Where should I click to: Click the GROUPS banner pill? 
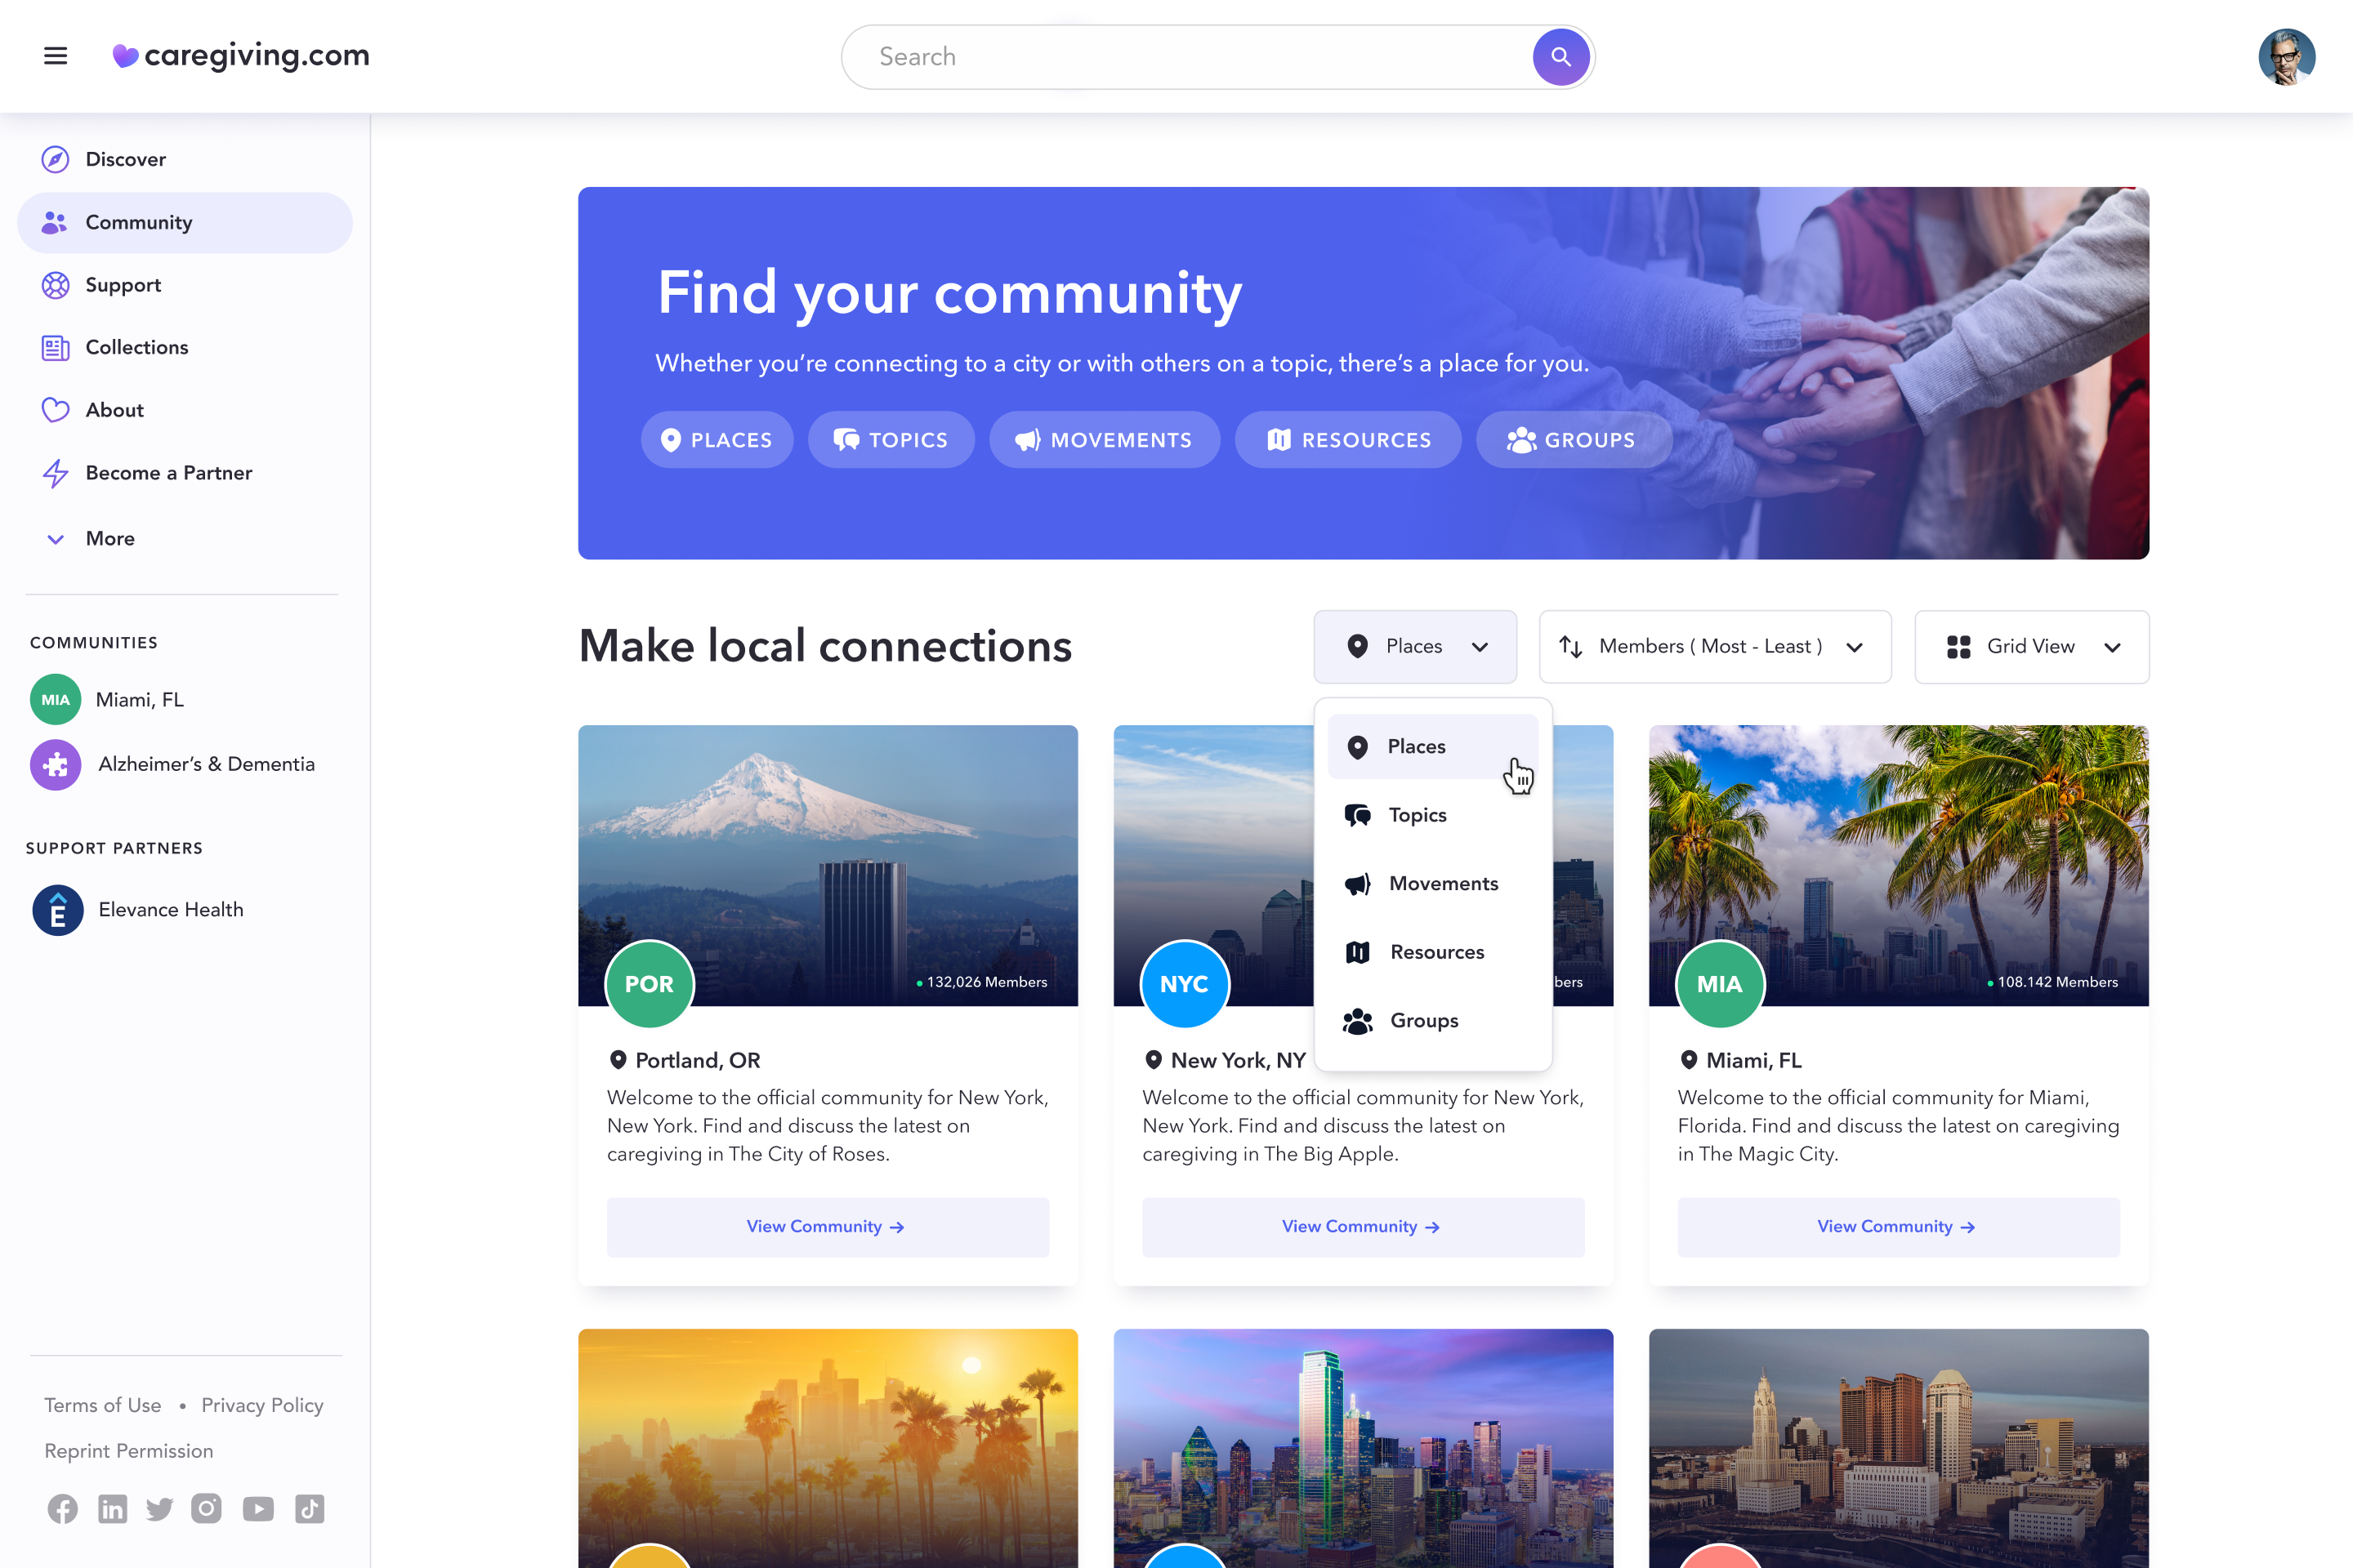click(1574, 440)
